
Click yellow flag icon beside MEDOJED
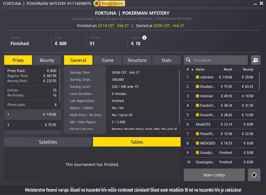pyautogui.click(x=197, y=143)
